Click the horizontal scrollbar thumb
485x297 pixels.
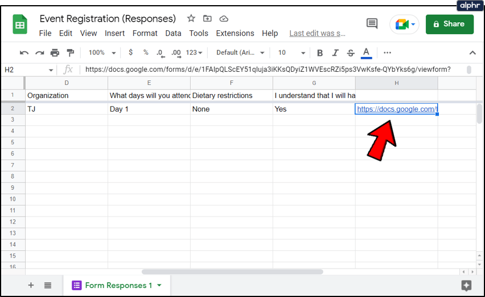232,271
